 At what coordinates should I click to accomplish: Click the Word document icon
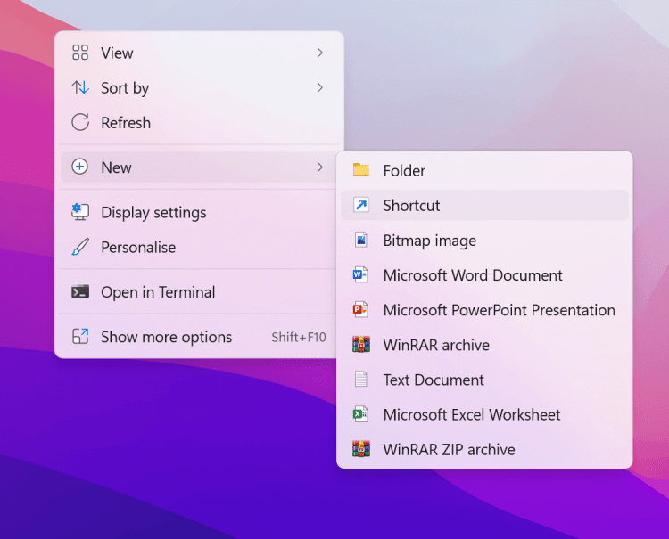pyautogui.click(x=360, y=275)
